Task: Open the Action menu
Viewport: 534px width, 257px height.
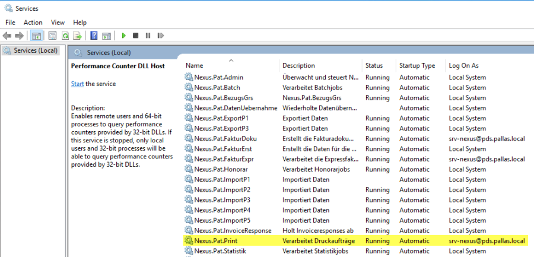Action: (x=33, y=23)
